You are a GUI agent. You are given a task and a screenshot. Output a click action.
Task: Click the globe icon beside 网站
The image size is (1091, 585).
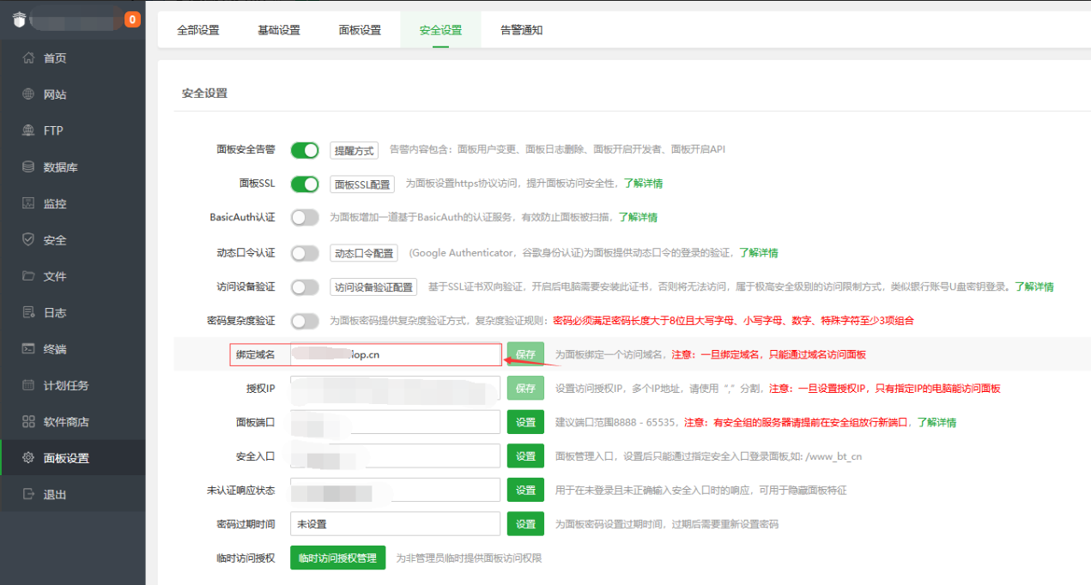(x=28, y=94)
